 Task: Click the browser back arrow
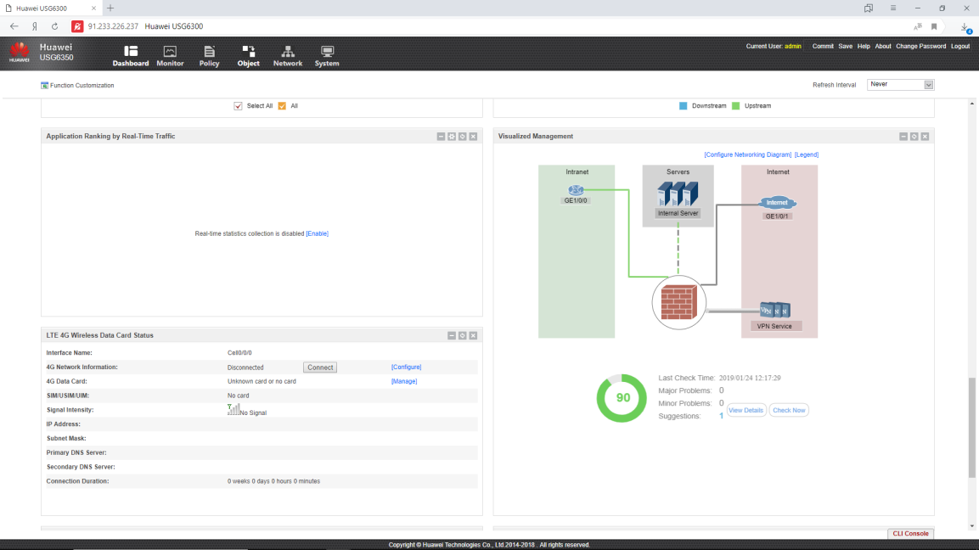point(14,26)
